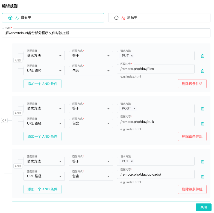Click the 黑名单 blocked user icon

[123, 18]
